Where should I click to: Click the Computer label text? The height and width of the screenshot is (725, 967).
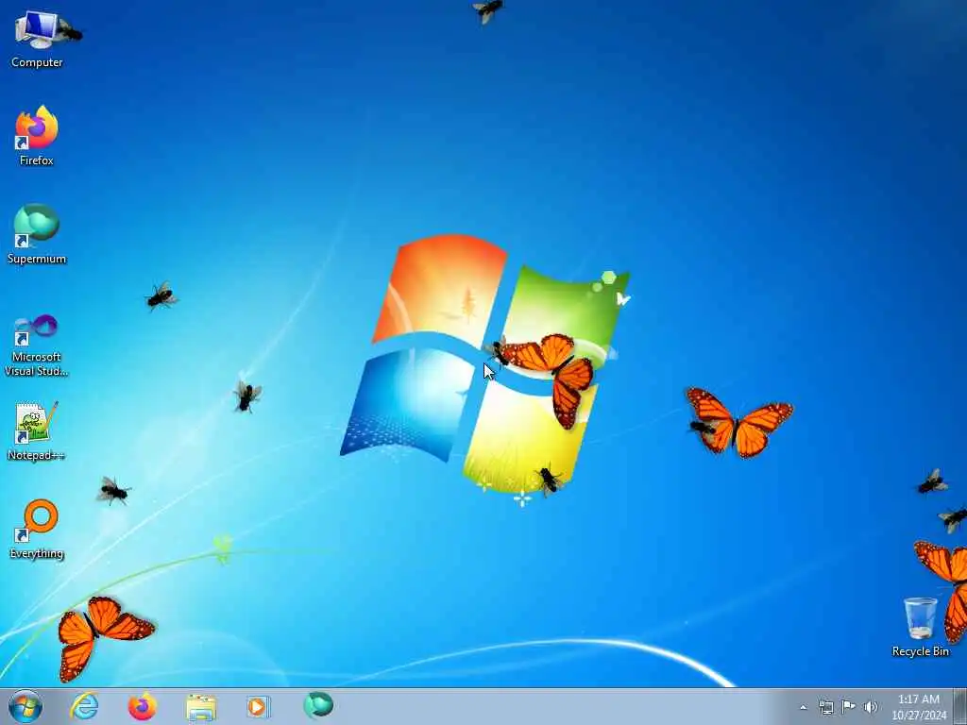37,62
